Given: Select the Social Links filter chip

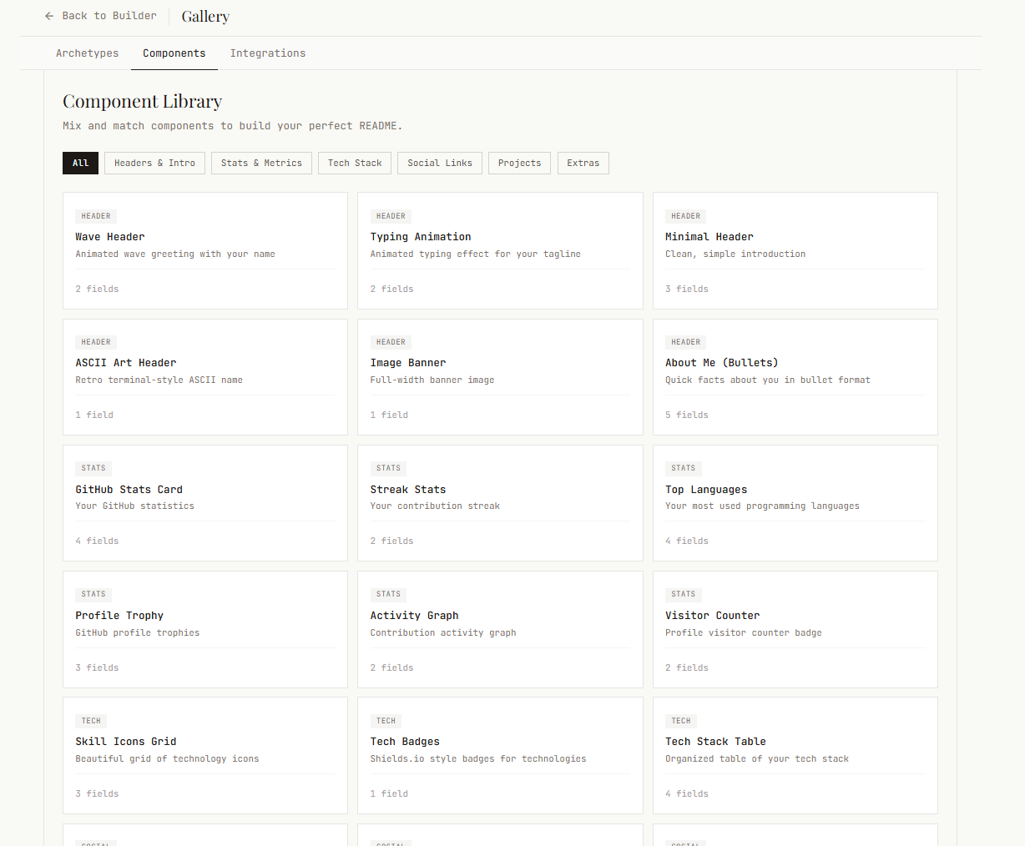Looking at the screenshot, I should (440, 163).
